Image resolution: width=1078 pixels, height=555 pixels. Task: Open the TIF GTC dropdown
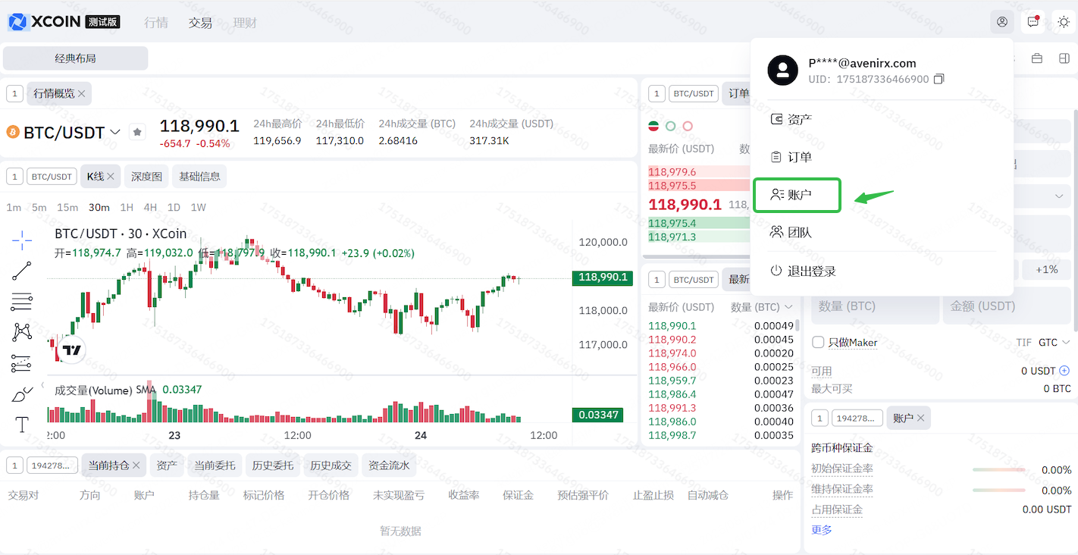coord(1054,343)
